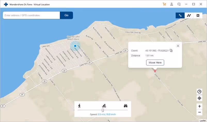Select driving speed mode
This screenshot has height=122, width=207.
click(x=125, y=106)
